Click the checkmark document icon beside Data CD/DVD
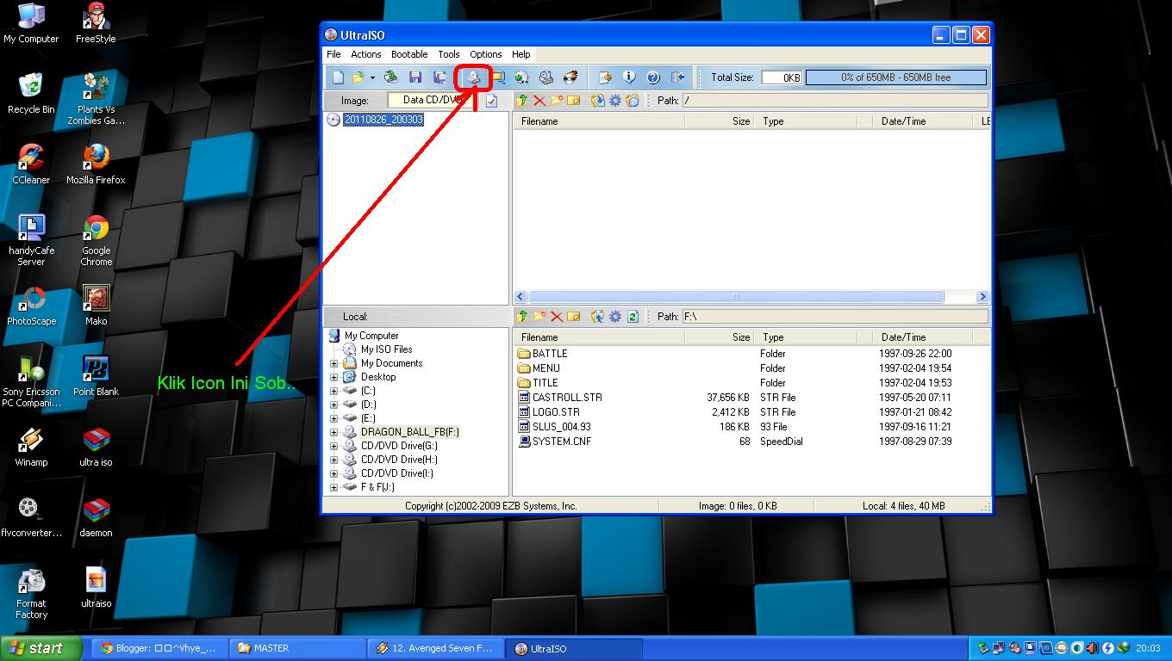Viewport: 1172px width, 661px height. 491,101
